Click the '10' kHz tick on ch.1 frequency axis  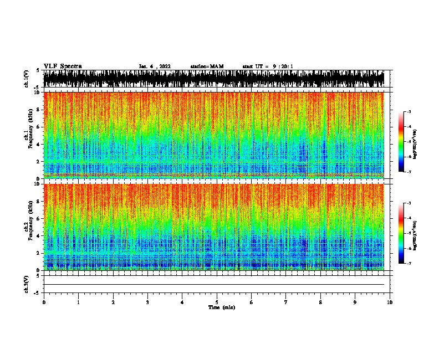(x=38, y=93)
